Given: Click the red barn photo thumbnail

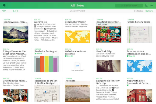Looking at the screenshot, I should pyautogui.click(x=139, y=95).
